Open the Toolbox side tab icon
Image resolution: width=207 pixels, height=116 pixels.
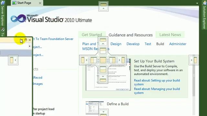pyautogui.click(x=3, y=30)
